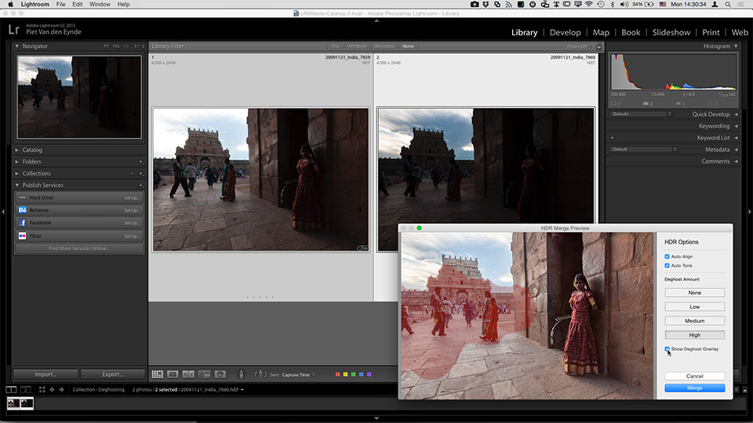Open Spotlight search in macOS menu bar

click(728, 5)
